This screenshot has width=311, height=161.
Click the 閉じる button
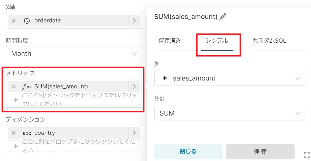click(188, 152)
